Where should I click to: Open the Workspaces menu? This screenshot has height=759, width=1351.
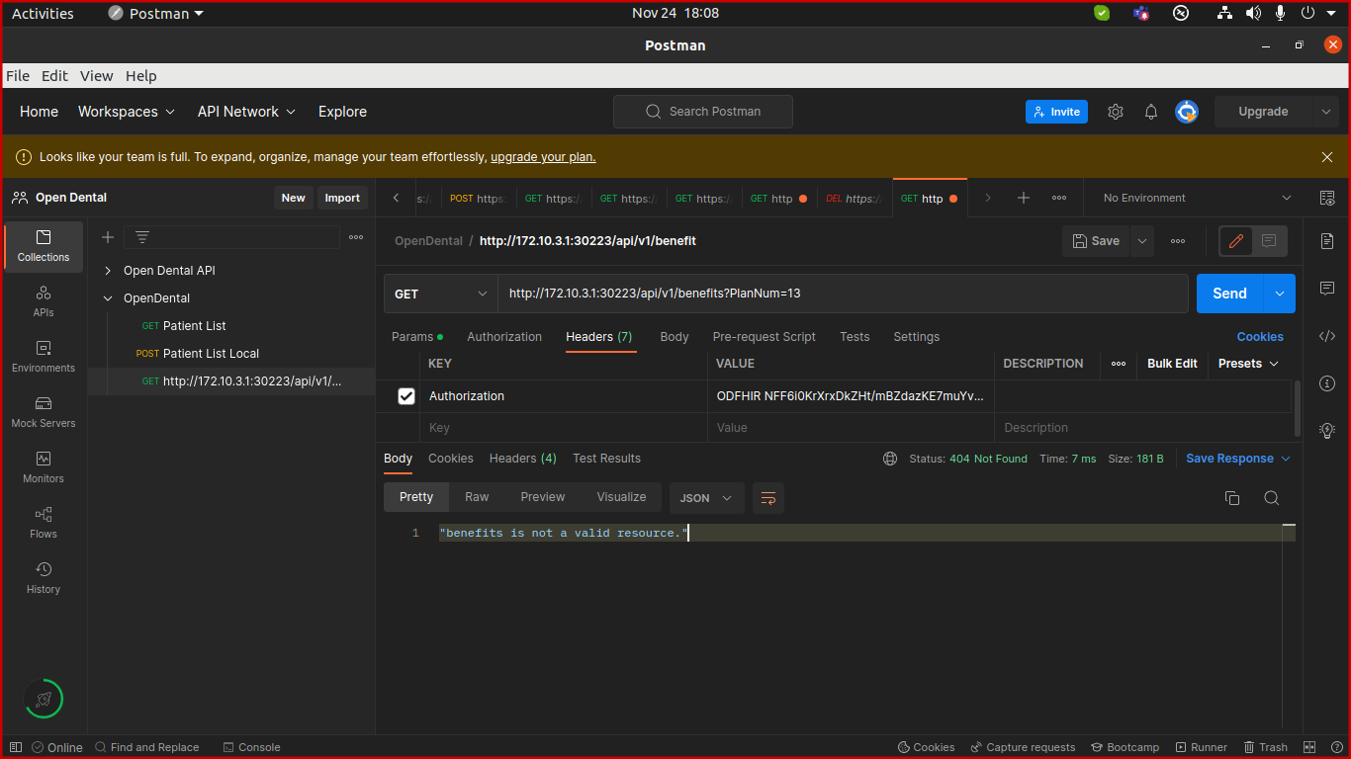coord(127,112)
